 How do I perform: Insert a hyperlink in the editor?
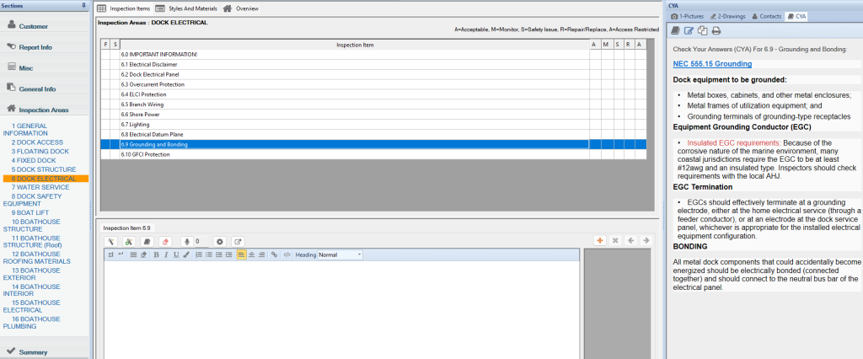274,255
